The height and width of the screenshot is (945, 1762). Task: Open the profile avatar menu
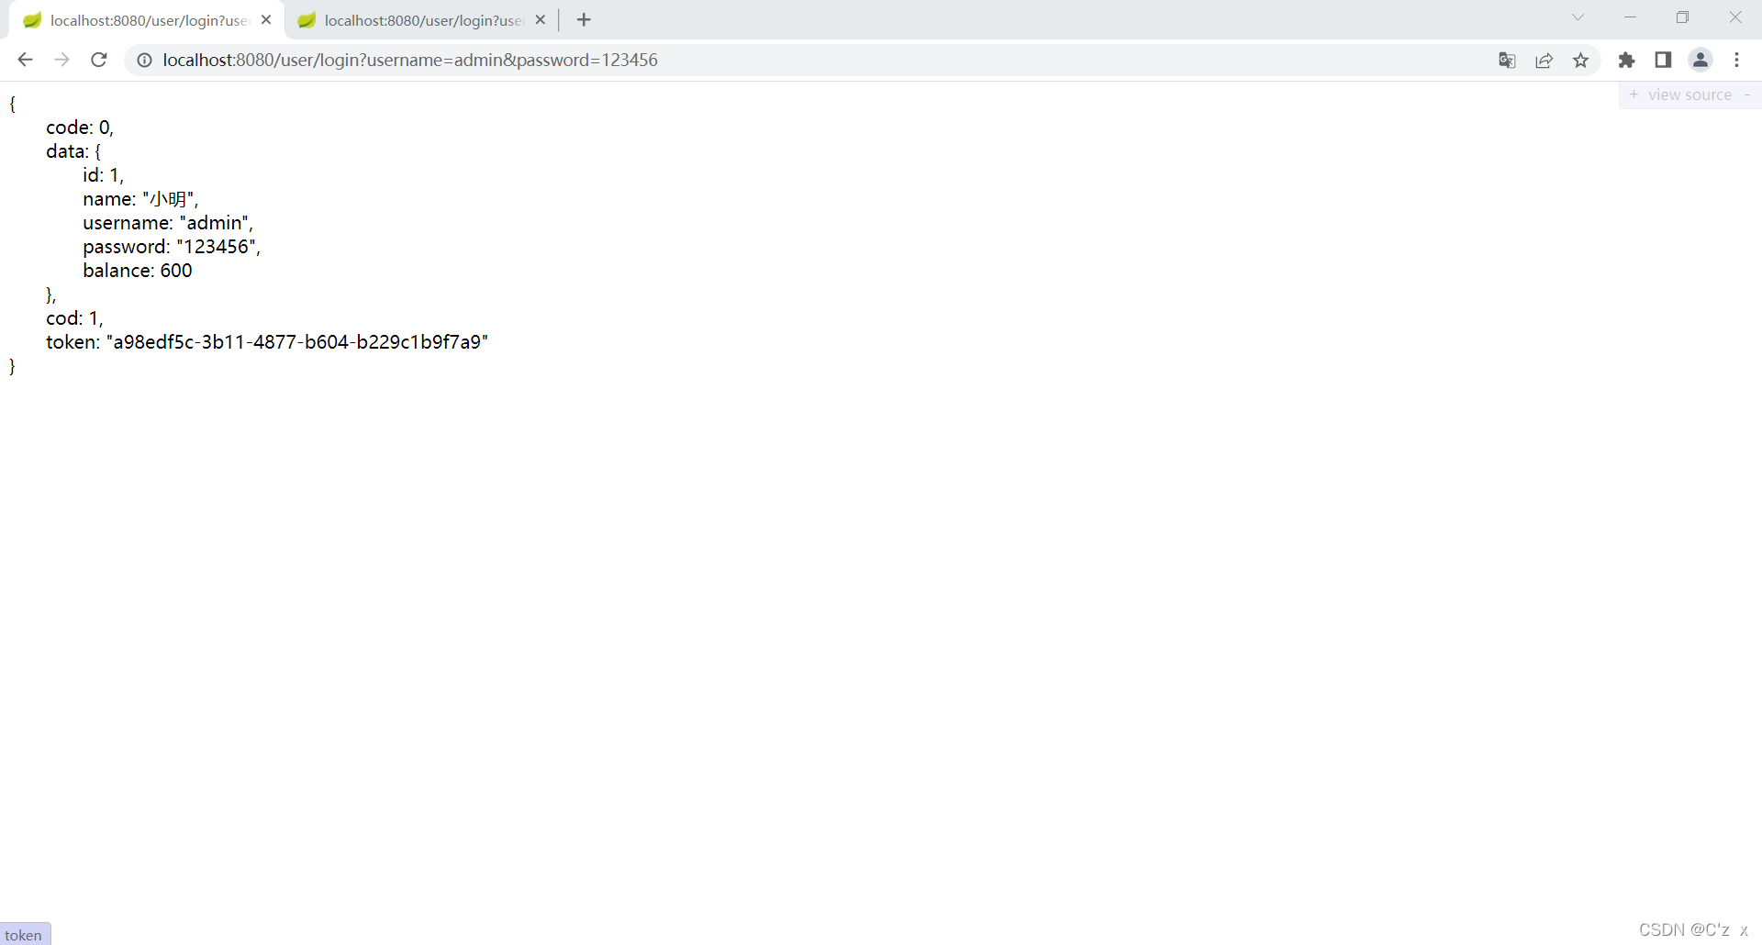click(1701, 60)
